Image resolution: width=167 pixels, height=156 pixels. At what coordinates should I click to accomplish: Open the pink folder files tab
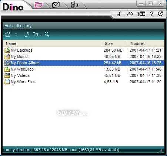(39, 5)
